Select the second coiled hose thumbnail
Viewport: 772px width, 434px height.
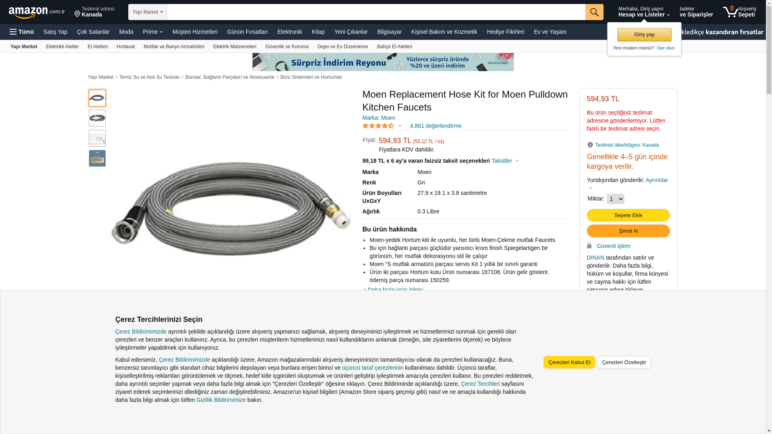pos(97,118)
